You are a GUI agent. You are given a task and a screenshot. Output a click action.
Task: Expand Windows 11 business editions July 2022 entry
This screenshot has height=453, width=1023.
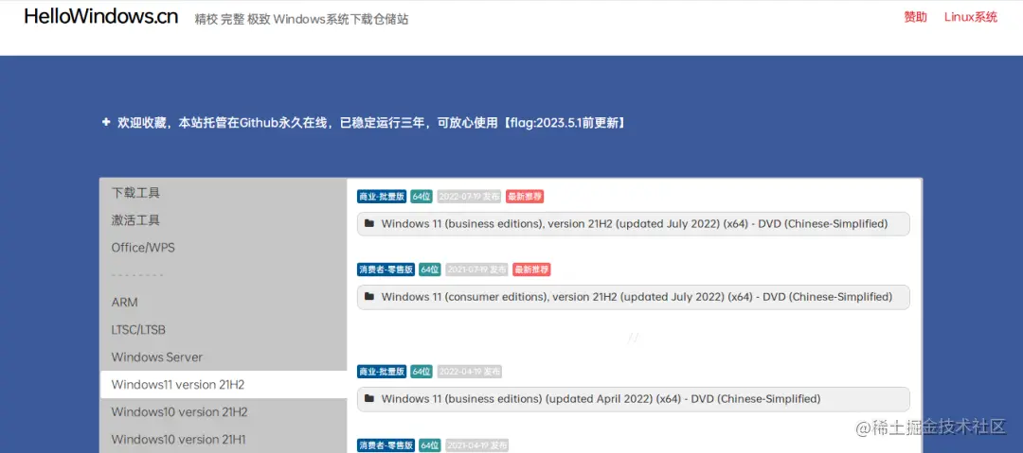click(x=634, y=223)
